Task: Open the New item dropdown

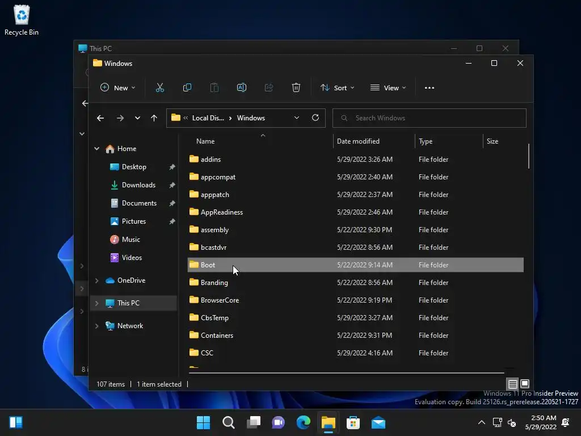Action: tap(118, 88)
